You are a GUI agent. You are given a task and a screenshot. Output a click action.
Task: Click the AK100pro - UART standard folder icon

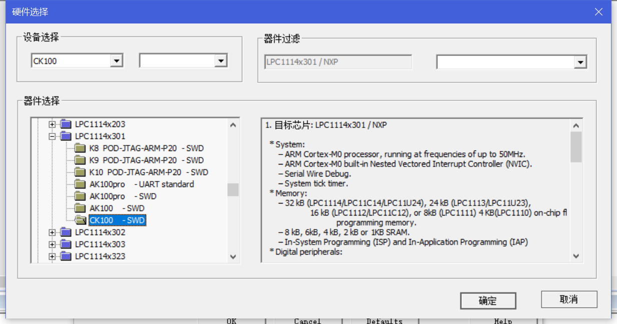click(81, 184)
